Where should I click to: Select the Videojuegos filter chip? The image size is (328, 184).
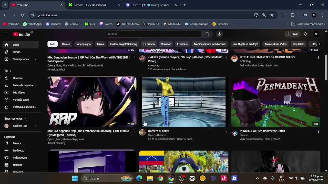84,44
